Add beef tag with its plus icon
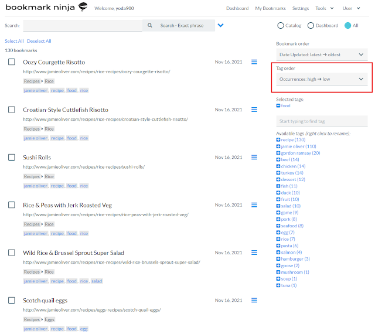This screenshot has height=334, width=375. pos(278,159)
